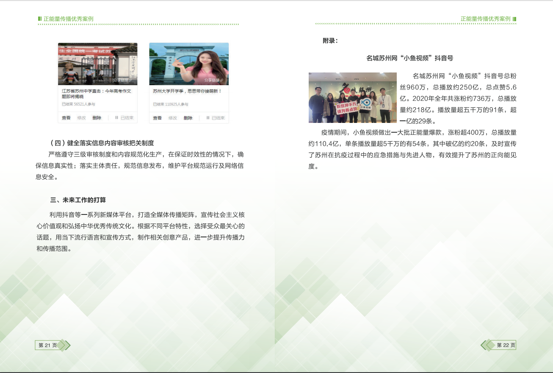Click the 苏州中学 school gate thumbnail image
Image resolution: width=553 pixels, height=373 pixels.
(97, 63)
